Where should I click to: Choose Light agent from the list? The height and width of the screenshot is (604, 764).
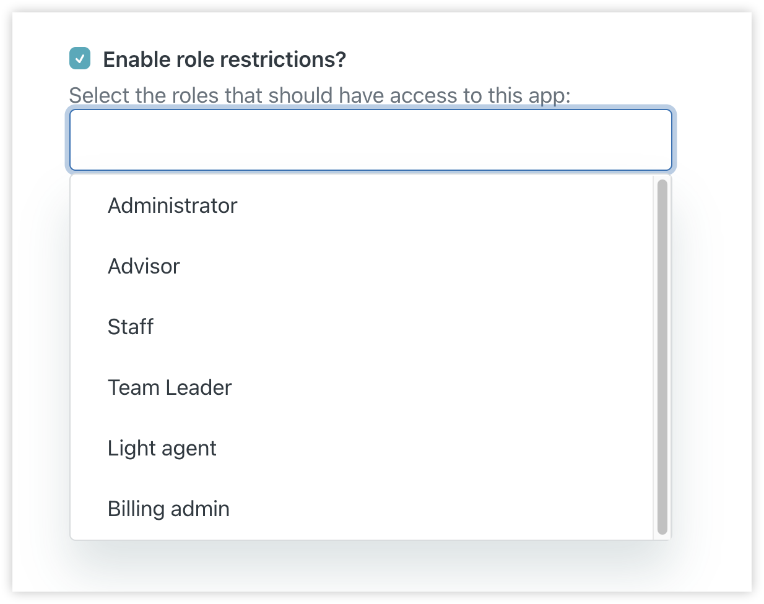point(162,447)
